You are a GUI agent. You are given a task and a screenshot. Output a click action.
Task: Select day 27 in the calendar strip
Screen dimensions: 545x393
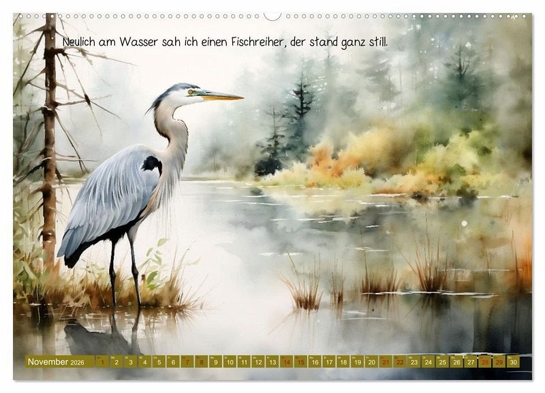[x=471, y=362]
